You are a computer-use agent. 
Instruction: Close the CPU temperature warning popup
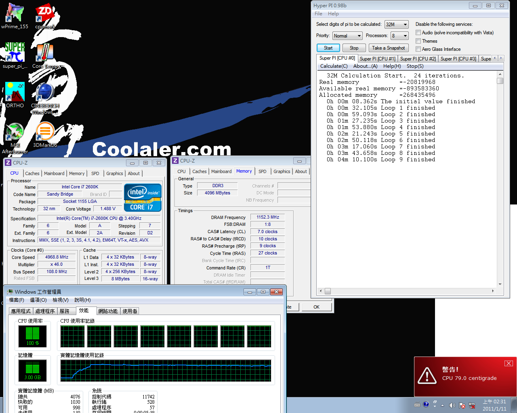point(509,363)
